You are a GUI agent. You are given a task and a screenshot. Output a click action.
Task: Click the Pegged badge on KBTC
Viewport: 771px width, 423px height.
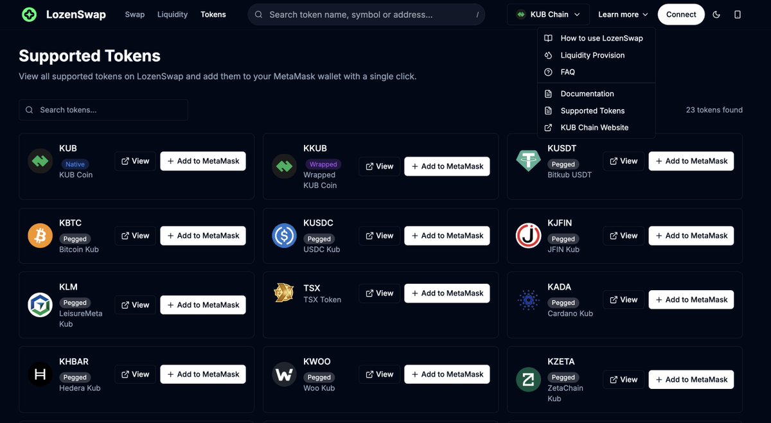point(75,239)
